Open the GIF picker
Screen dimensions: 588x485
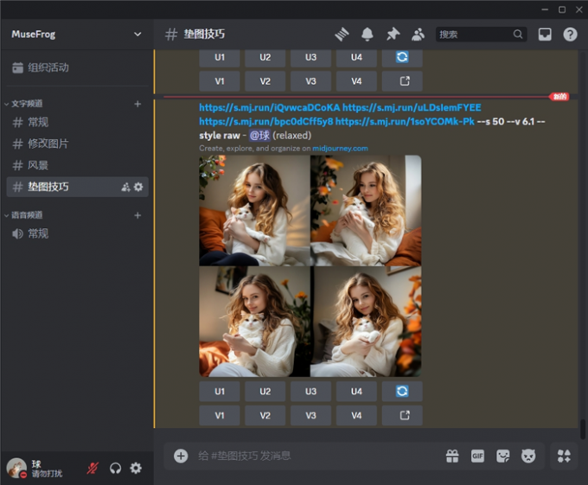[x=477, y=456]
